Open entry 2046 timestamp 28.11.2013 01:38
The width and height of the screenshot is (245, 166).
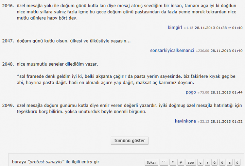[211, 28]
